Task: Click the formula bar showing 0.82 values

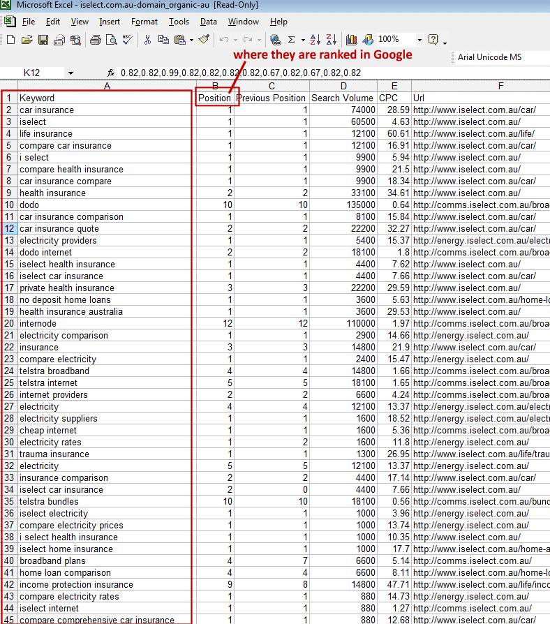Action: tap(334, 73)
